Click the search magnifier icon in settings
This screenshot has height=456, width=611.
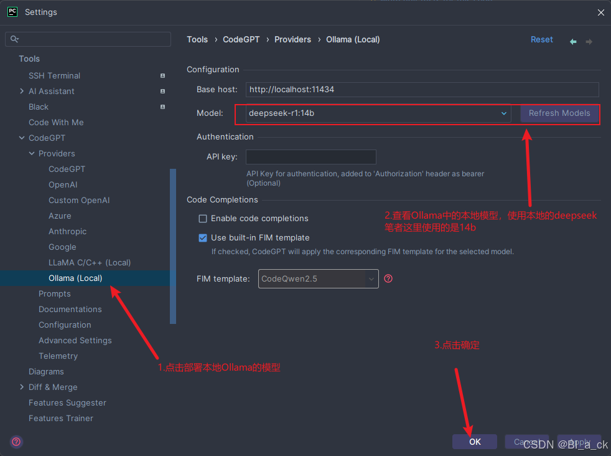(14, 39)
